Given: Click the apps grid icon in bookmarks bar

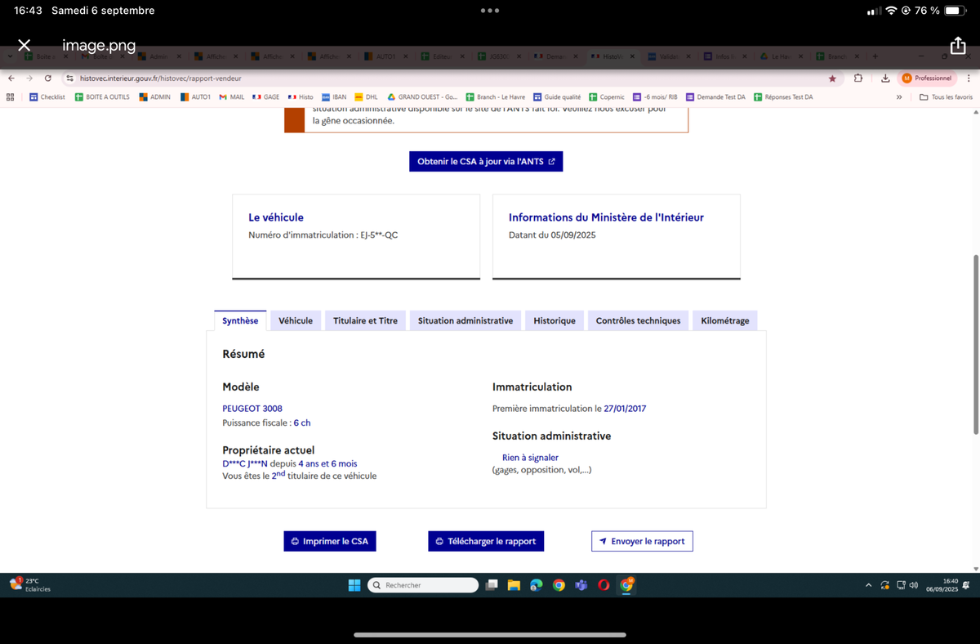Looking at the screenshot, I should pyautogui.click(x=11, y=96).
